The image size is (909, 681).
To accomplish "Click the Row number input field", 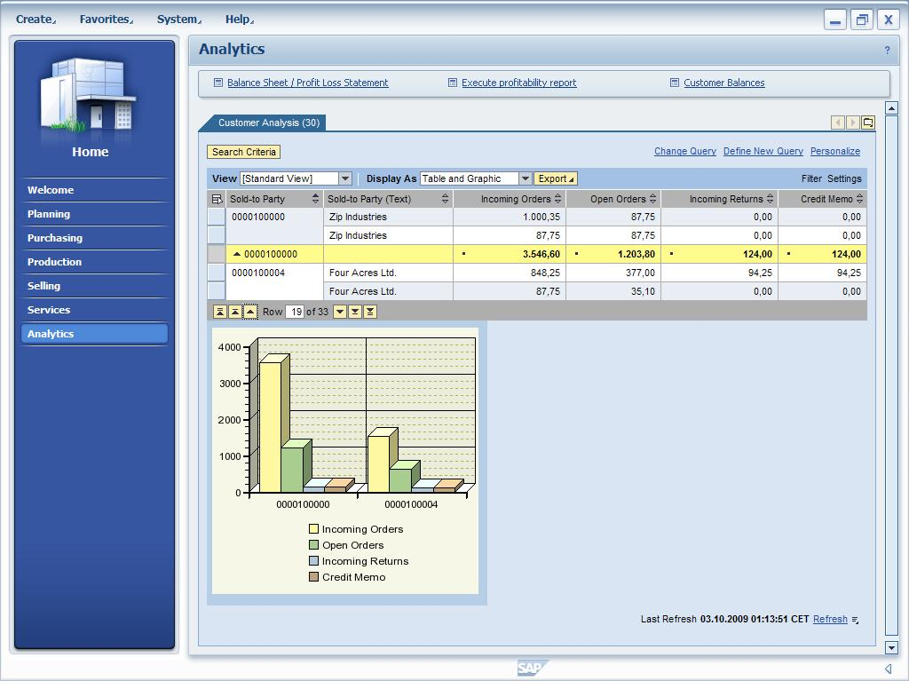I will coord(295,312).
